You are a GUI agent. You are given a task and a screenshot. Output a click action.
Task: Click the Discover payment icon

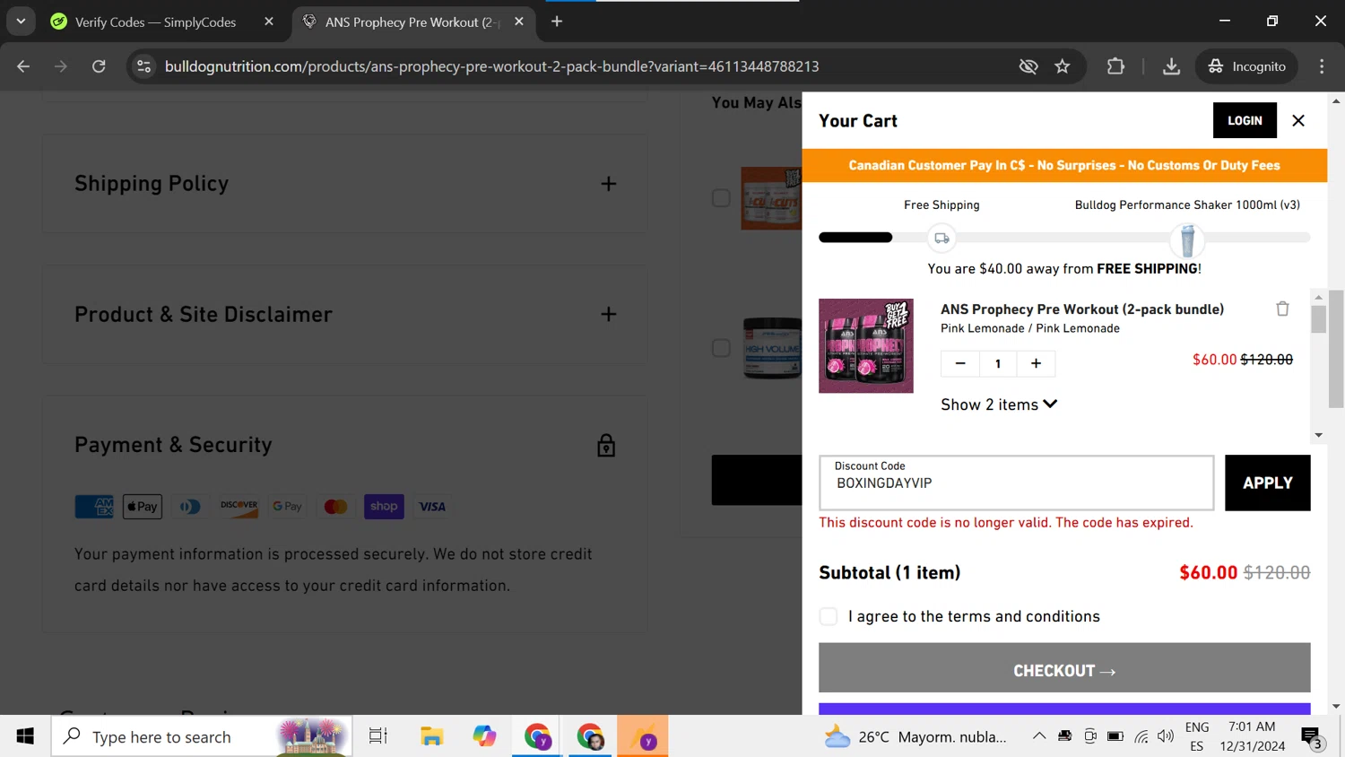239,507
